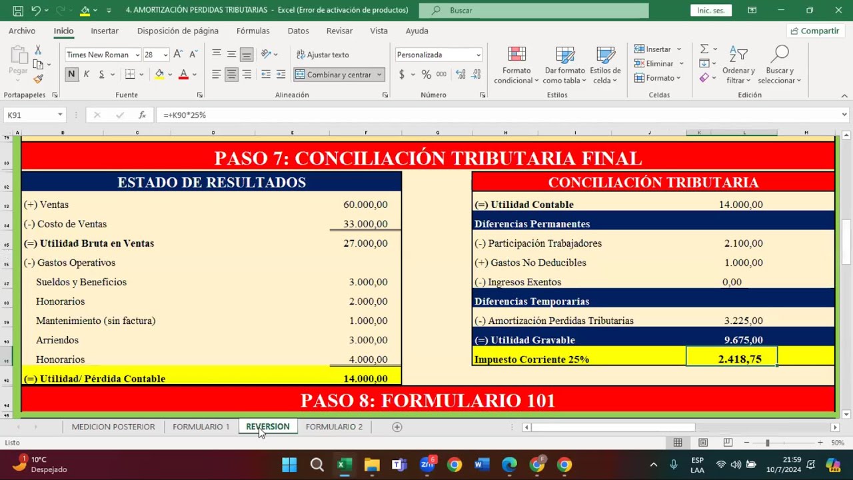The image size is (853, 480).
Task: Open the font size dropdown
Action: 165,55
